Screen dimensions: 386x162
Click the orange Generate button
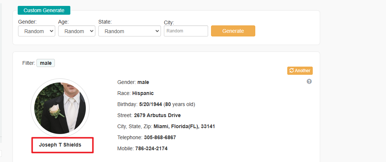tap(233, 31)
